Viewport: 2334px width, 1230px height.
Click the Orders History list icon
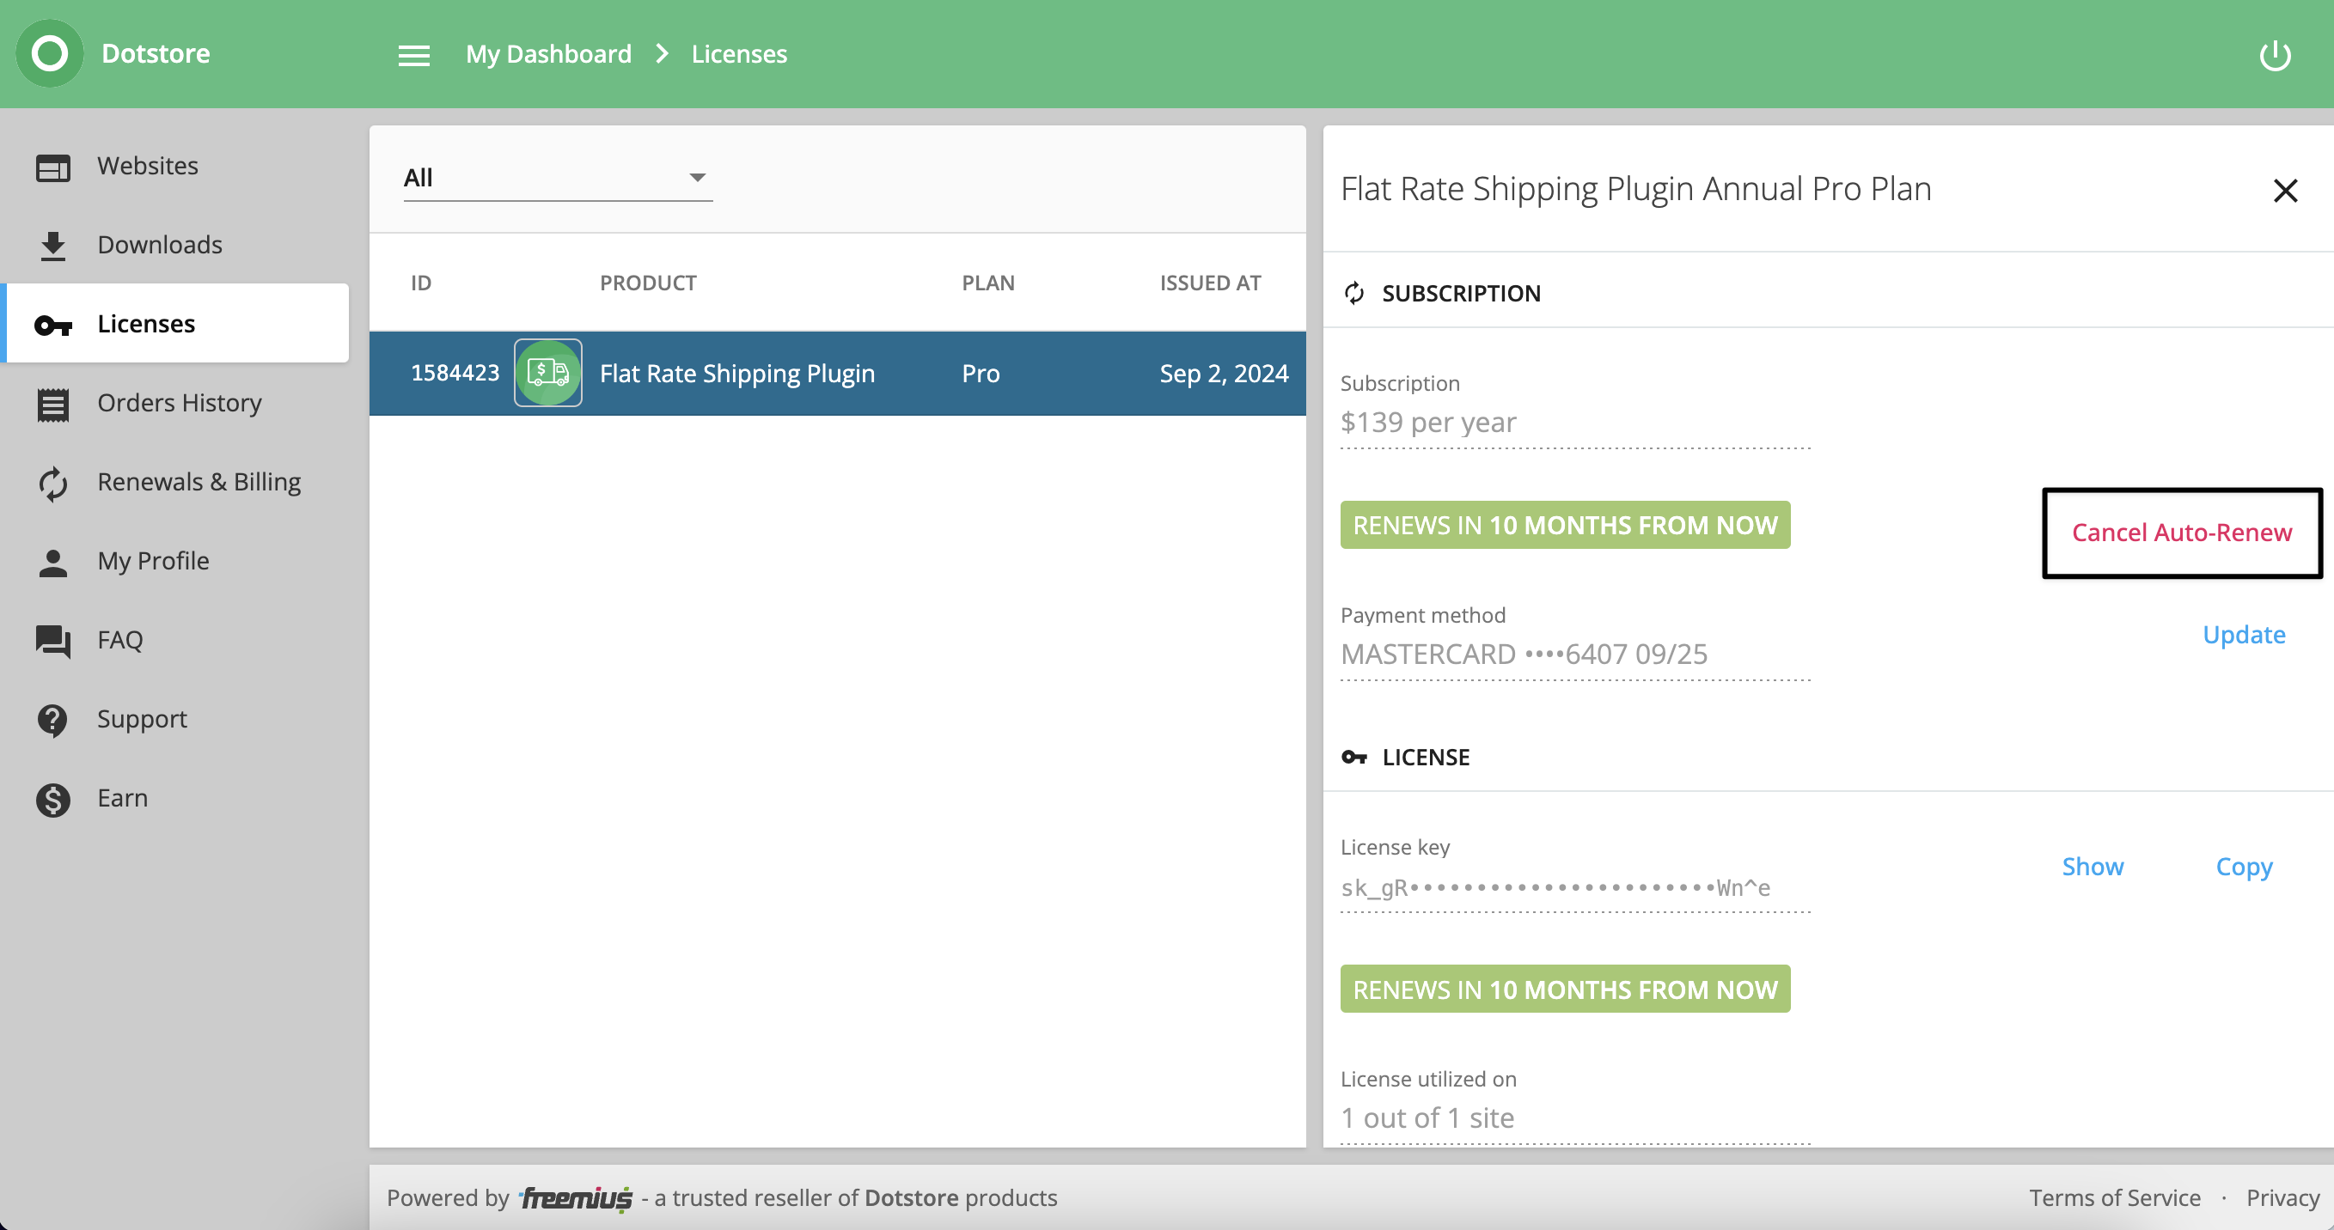point(52,404)
